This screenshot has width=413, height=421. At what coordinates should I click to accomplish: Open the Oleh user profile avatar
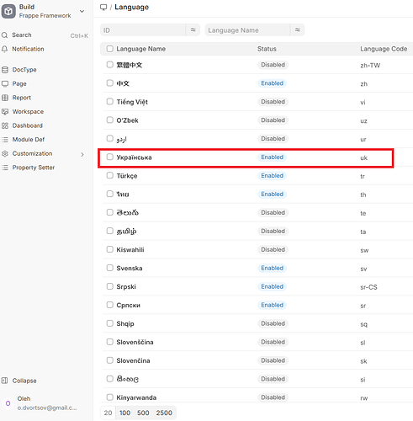click(8, 403)
